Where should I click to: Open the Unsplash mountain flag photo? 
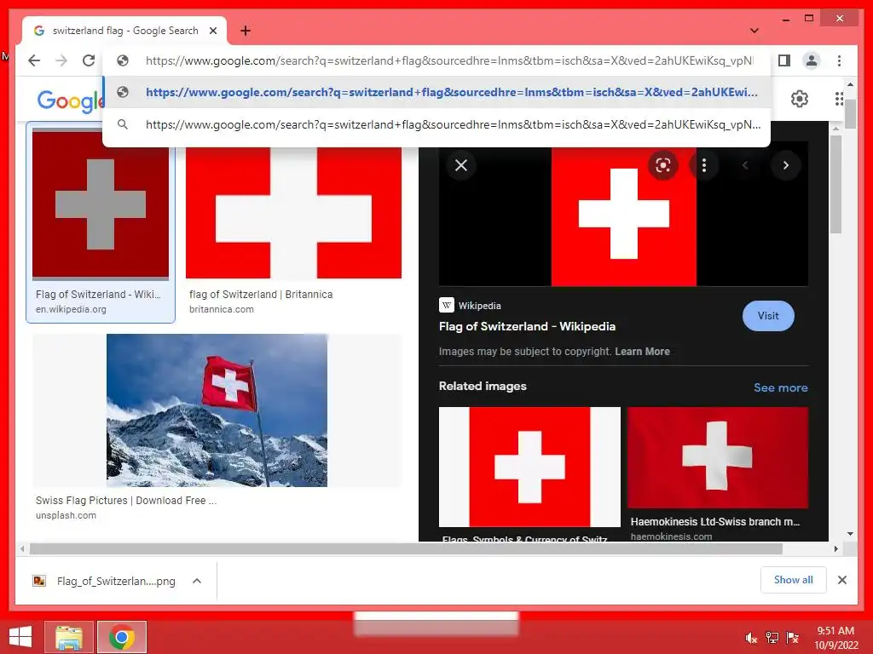tap(217, 410)
